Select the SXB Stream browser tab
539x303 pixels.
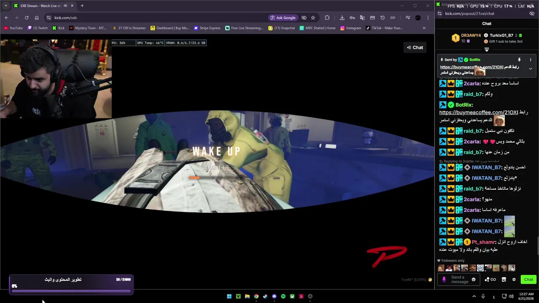[43, 6]
